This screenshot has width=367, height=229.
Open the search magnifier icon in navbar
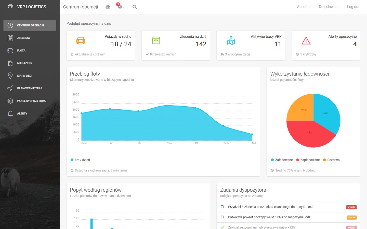135,7
